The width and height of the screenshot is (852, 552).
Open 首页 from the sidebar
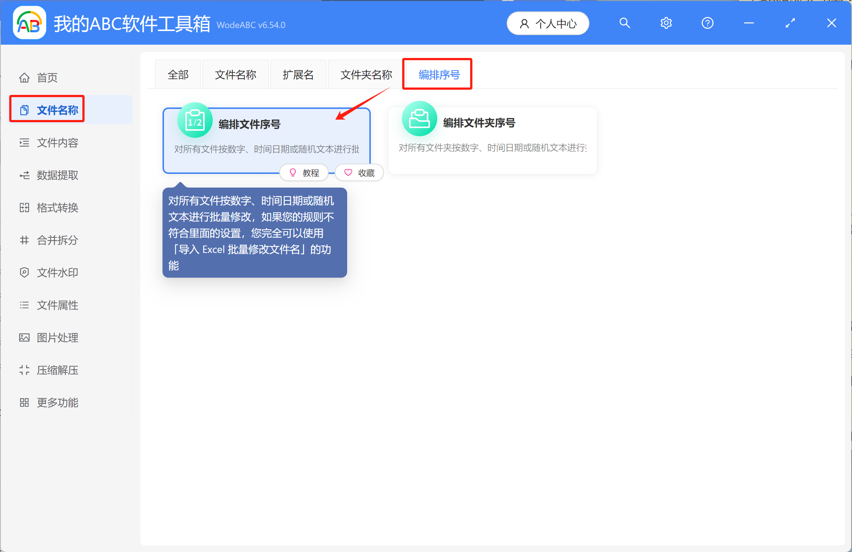pos(47,78)
